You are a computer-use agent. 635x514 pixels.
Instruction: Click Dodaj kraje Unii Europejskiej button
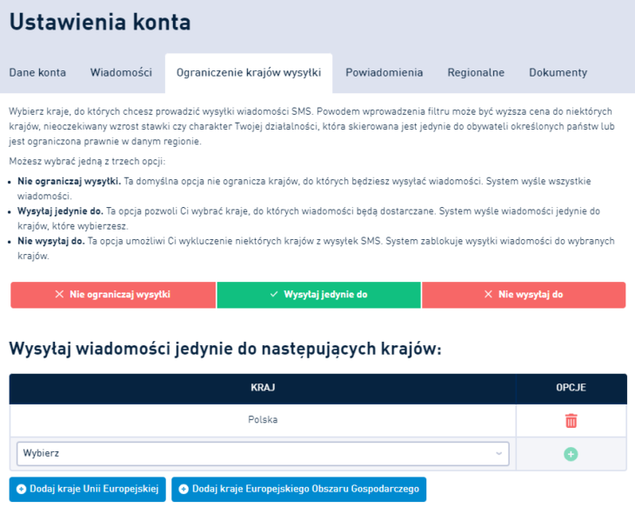[88, 490]
